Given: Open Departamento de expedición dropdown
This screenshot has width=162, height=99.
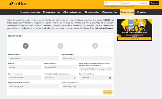Looking at the screenshot, I should pyautogui.click(x=34, y=86).
